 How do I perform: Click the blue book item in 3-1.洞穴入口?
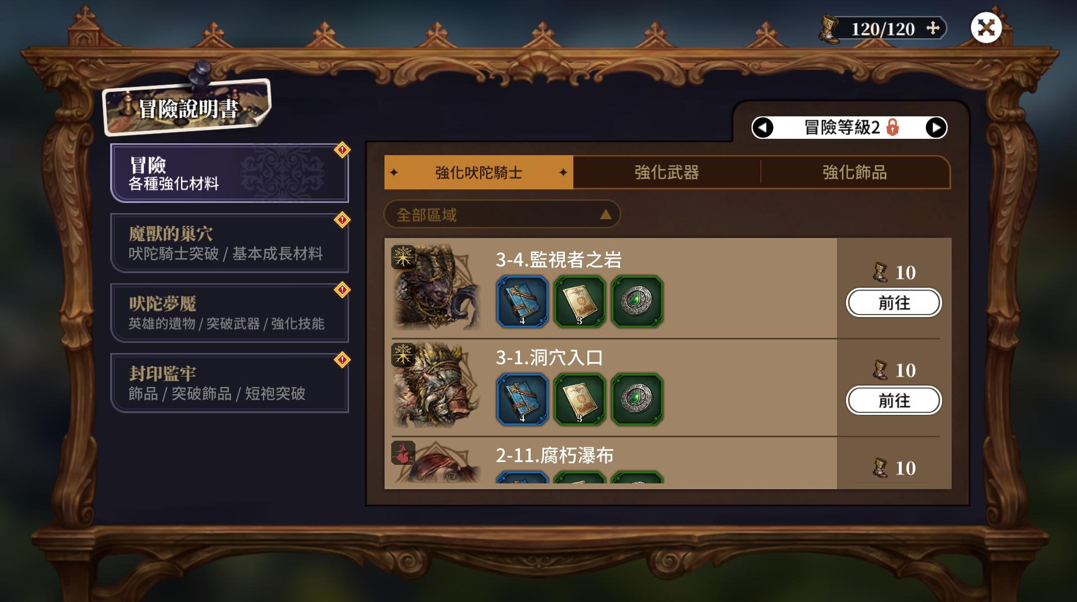point(522,400)
